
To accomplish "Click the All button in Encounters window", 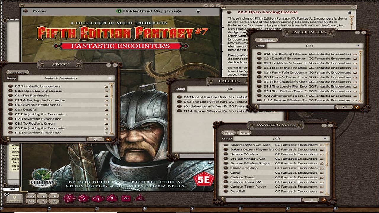I will (x=344, y=107).
